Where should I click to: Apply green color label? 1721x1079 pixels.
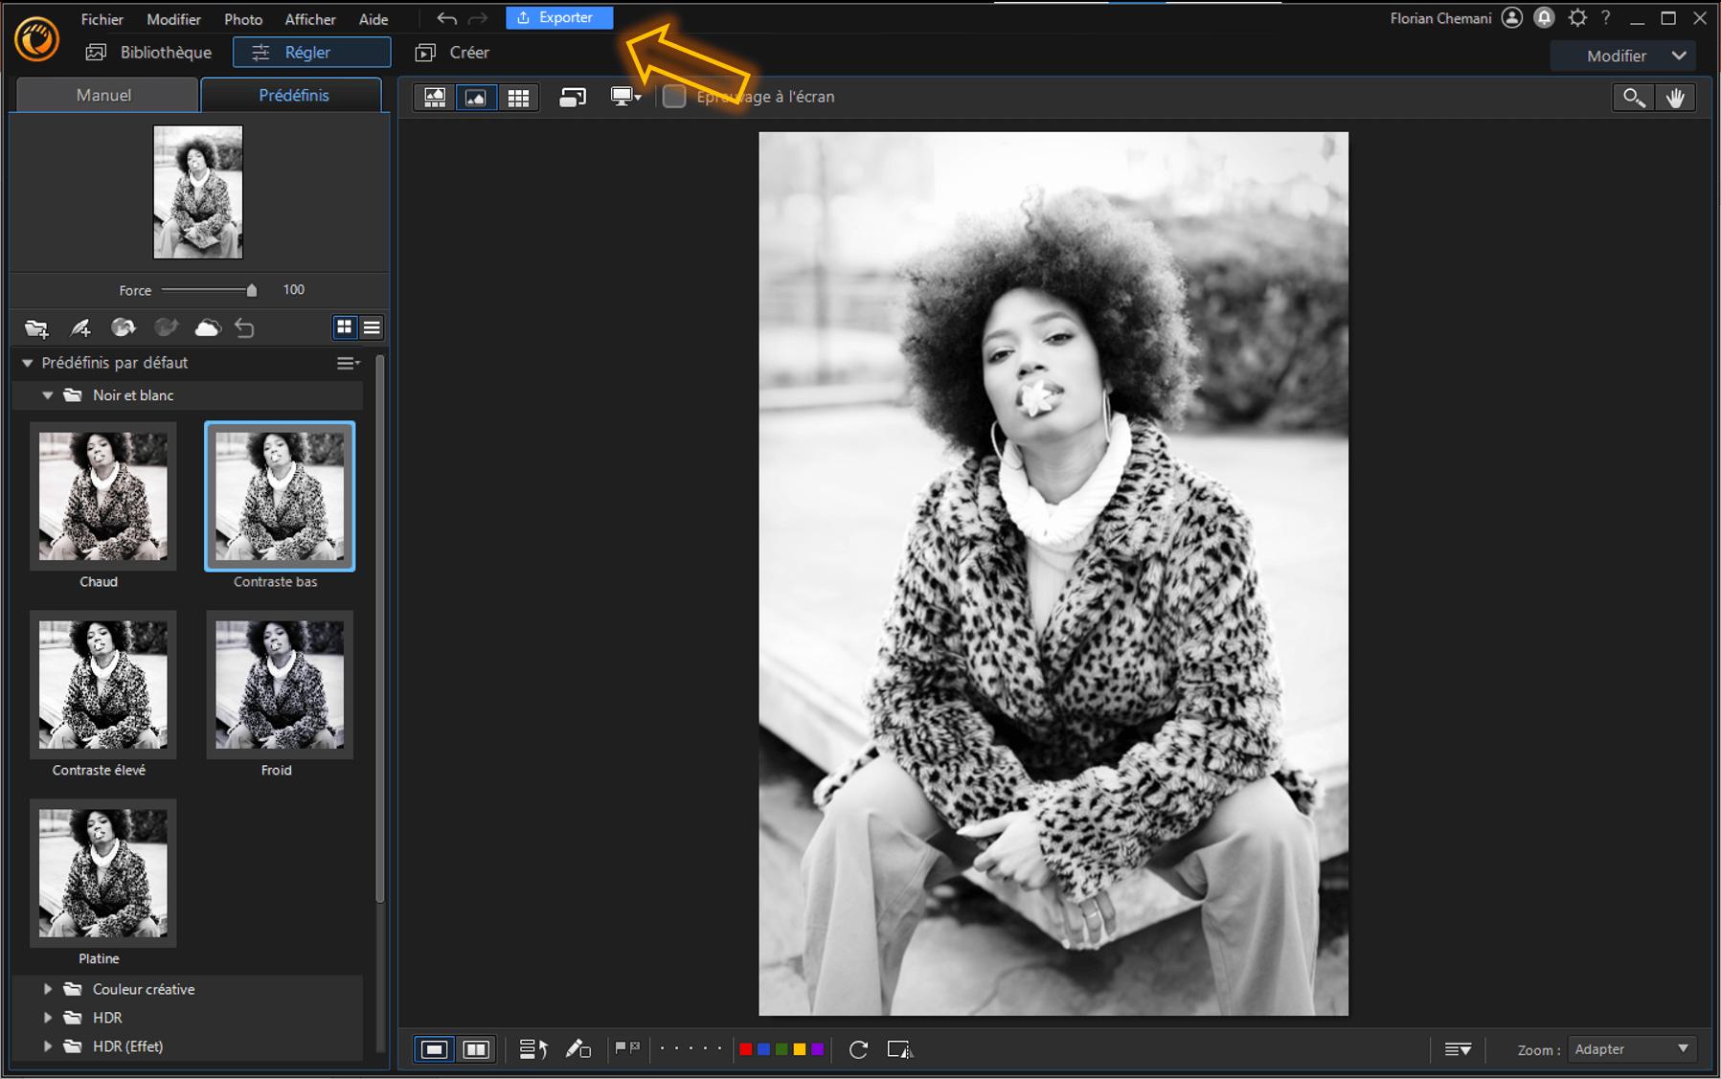tap(781, 1049)
